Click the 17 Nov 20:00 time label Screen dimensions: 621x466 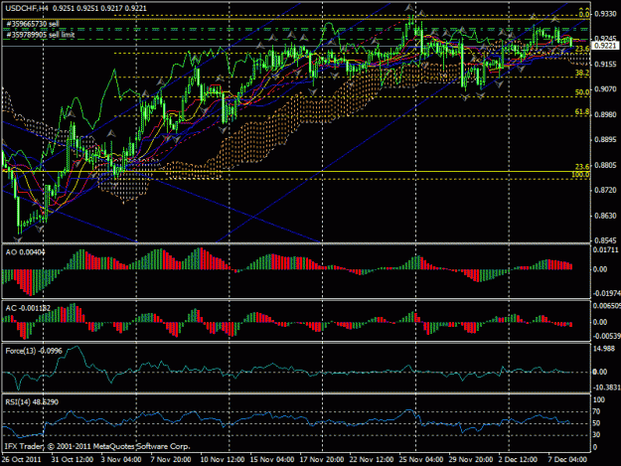pyautogui.click(x=322, y=460)
